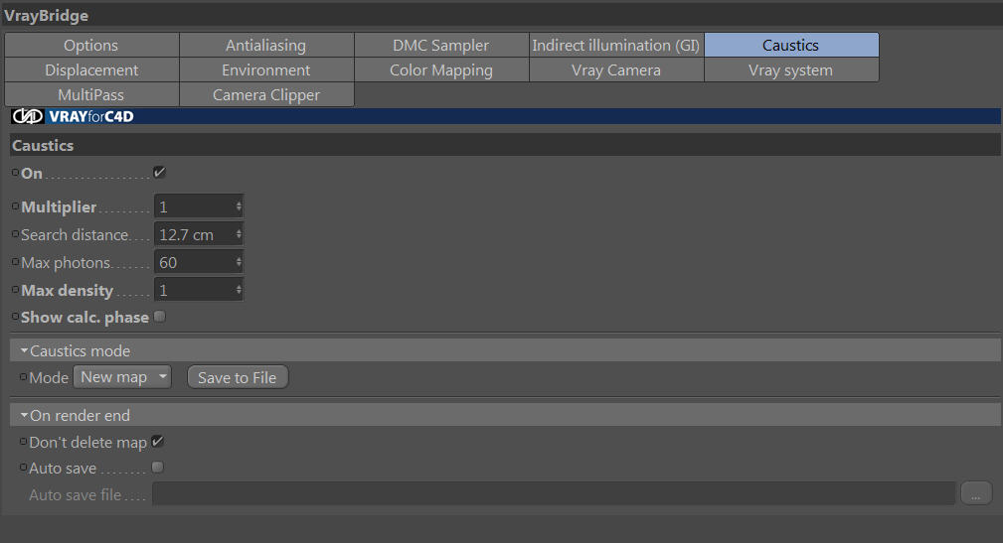Click the On parameter keyframe dot

pyautogui.click(x=15, y=173)
